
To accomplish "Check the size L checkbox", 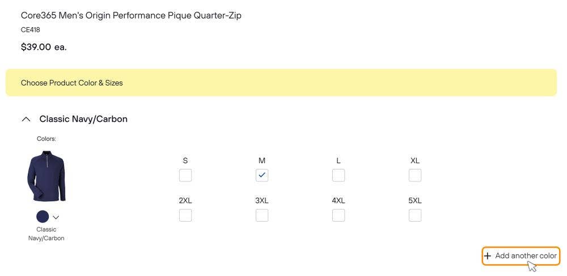I will coord(338,176).
